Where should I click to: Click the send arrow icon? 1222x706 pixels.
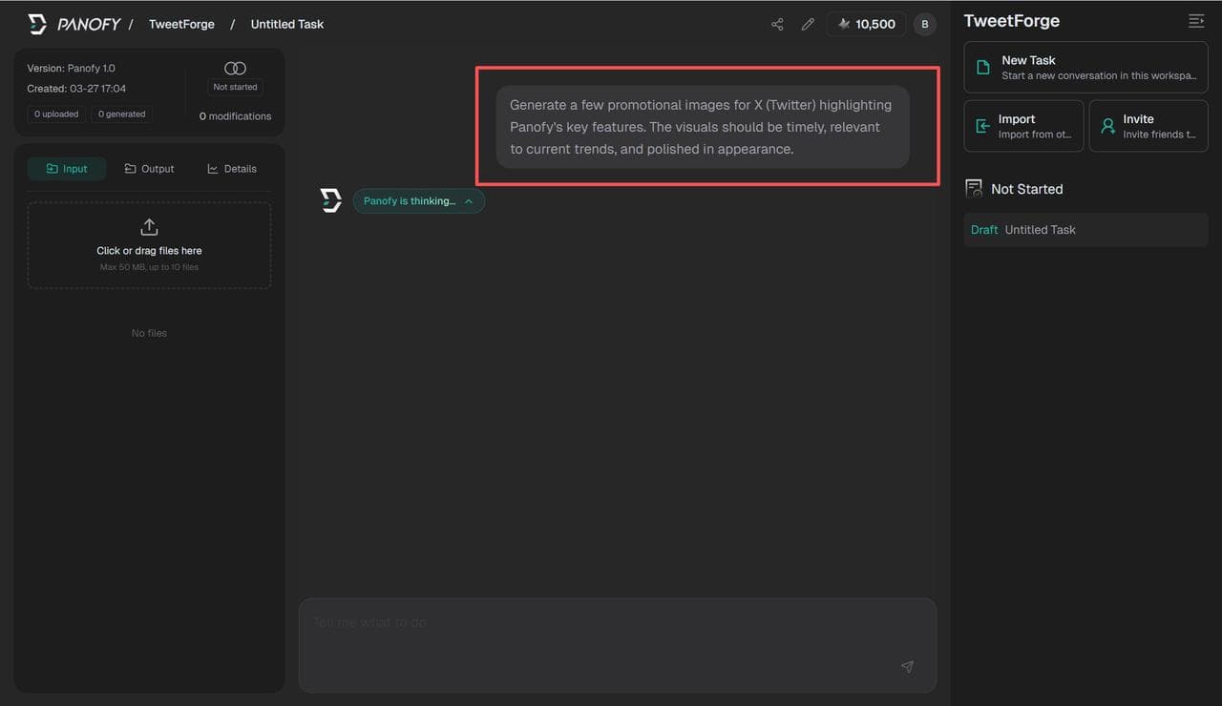(x=907, y=667)
